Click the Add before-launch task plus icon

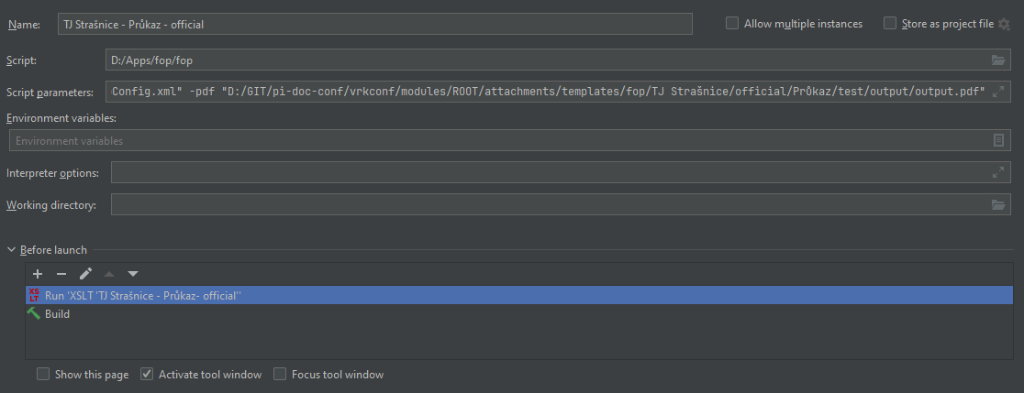(38, 274)
